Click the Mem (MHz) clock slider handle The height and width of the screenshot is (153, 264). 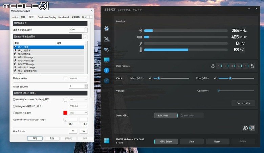pyautogui.click(x=158, y=78)
